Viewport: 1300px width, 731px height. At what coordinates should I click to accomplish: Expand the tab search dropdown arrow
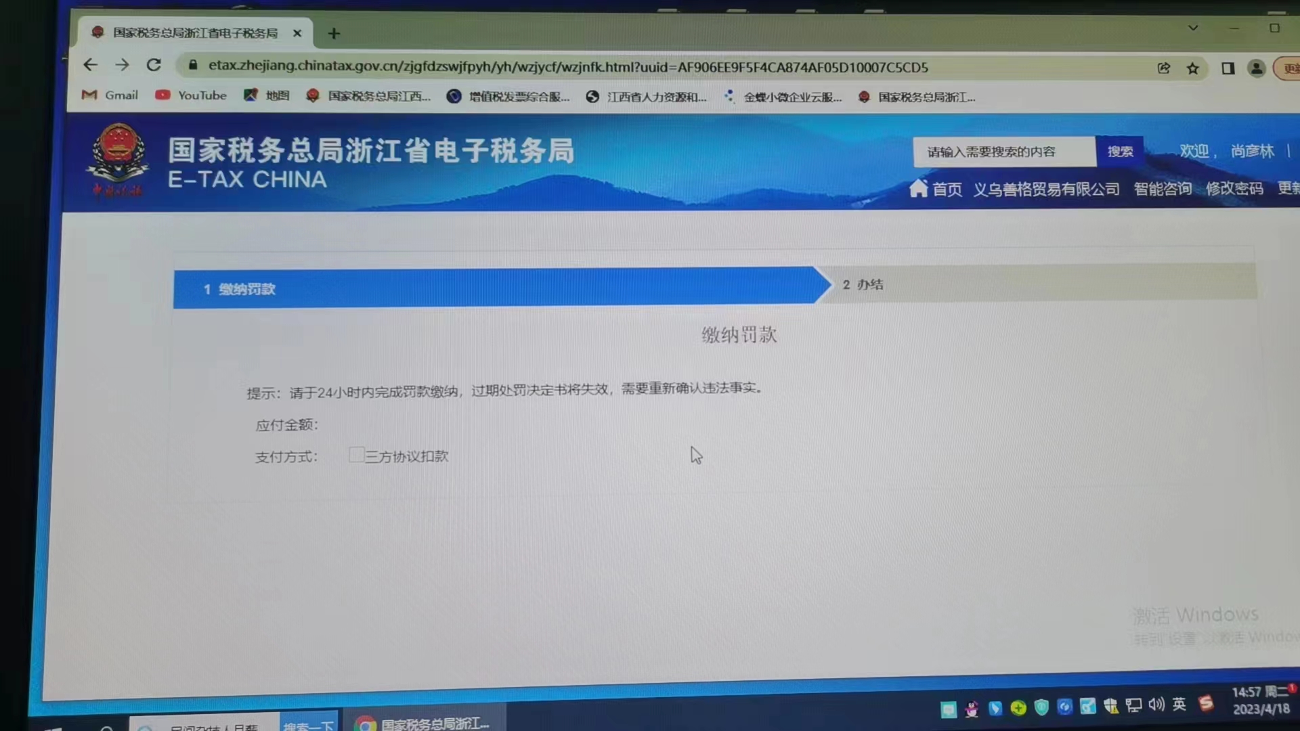(1193, 28)
